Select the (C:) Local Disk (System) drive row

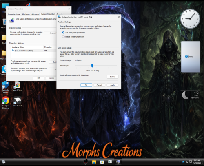click(x=34, y=51)
